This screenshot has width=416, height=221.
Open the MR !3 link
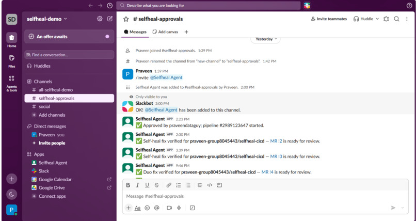pos(276,156)
